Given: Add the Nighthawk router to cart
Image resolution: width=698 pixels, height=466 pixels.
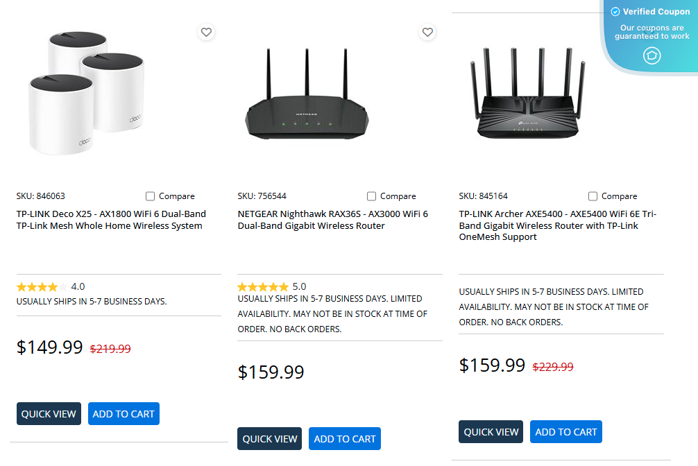Looking at the screenshot, I should coord(344,438).
